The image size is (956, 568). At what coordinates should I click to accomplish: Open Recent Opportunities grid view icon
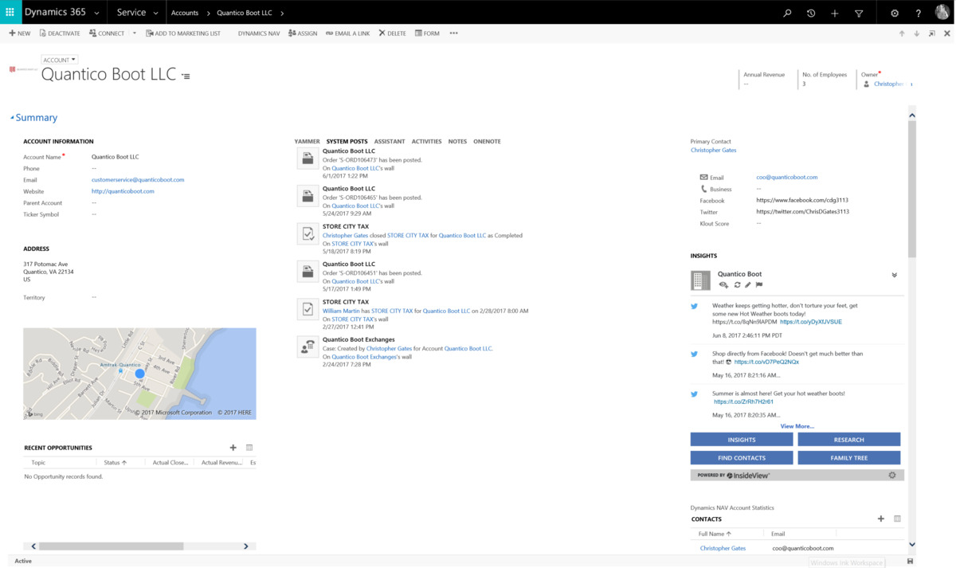[249, 448]
